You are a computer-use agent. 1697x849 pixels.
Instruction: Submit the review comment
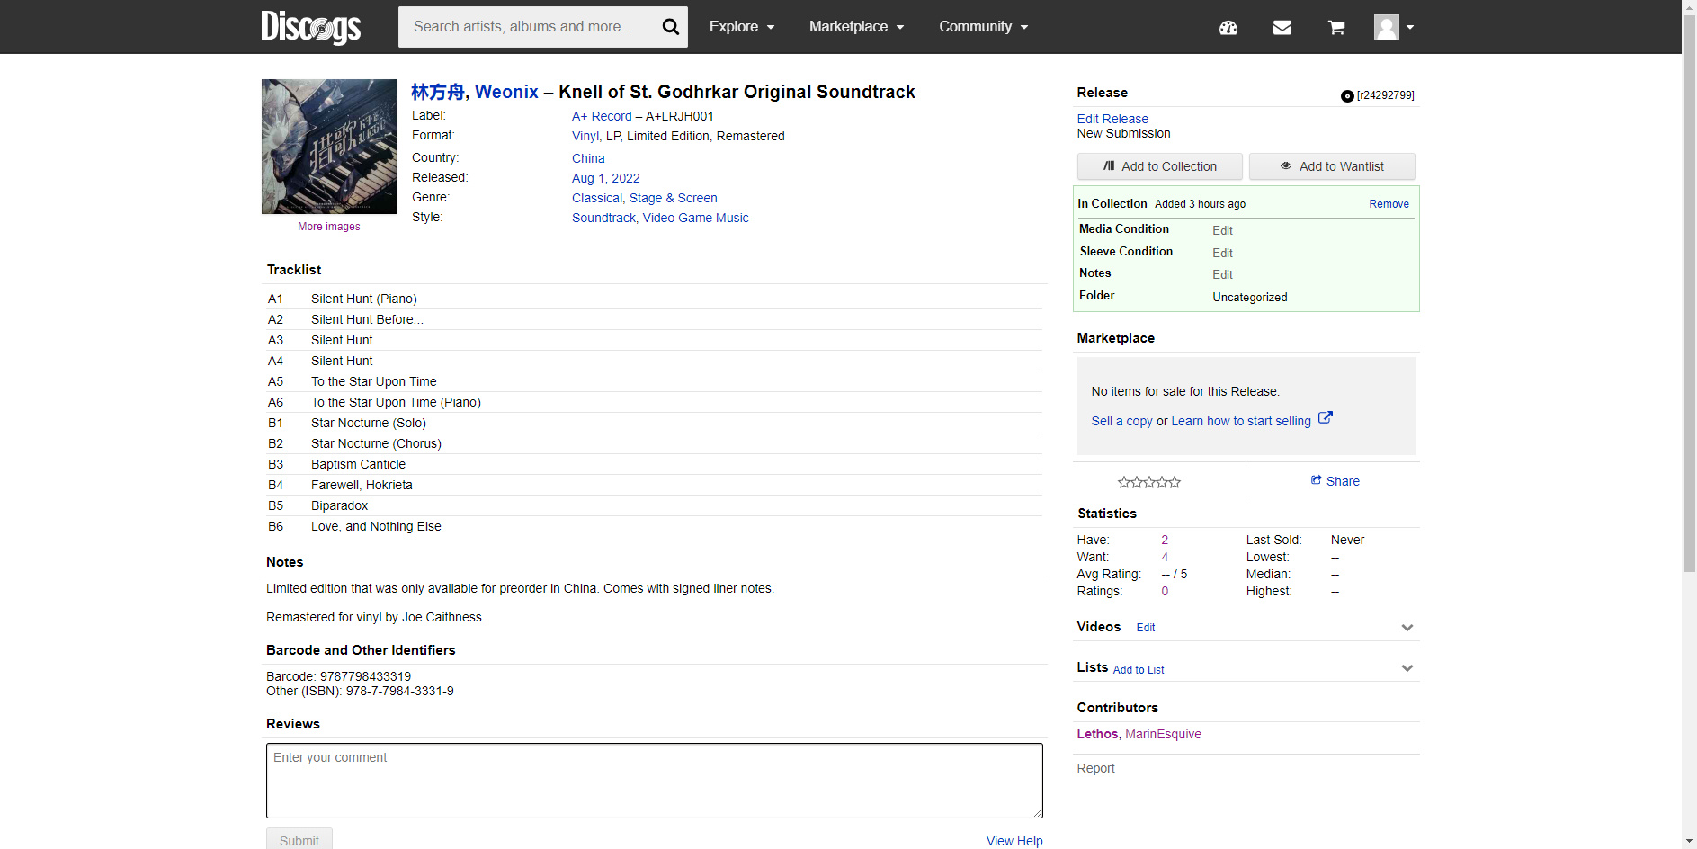click(x=299, y=839)
